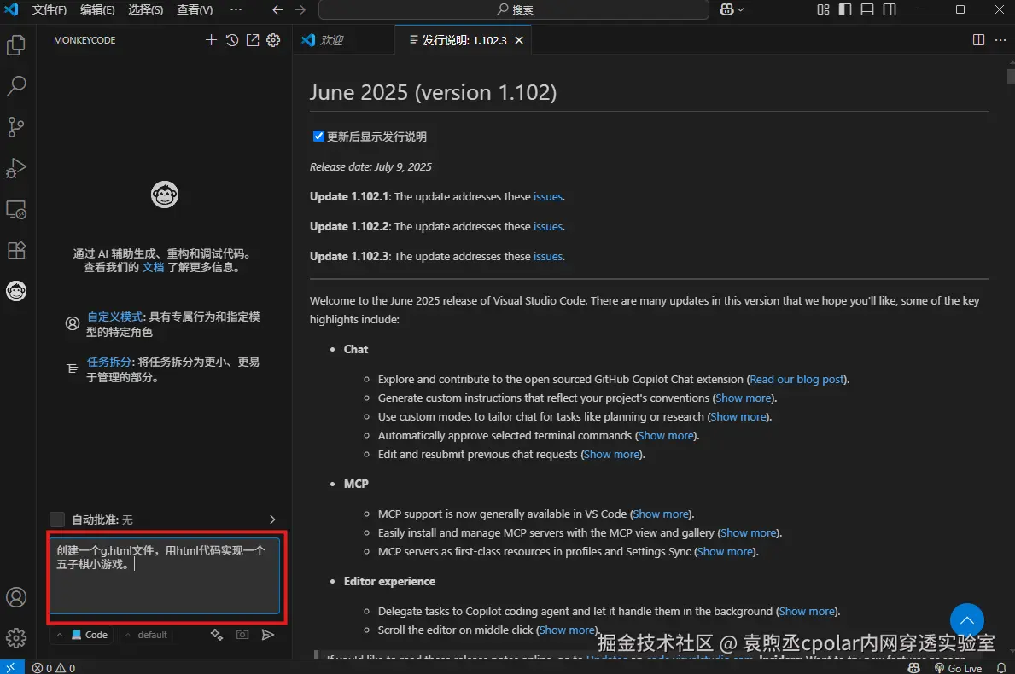
Task: Close the 发行说明: 1.102.3 tab
Action: (519, 40)
